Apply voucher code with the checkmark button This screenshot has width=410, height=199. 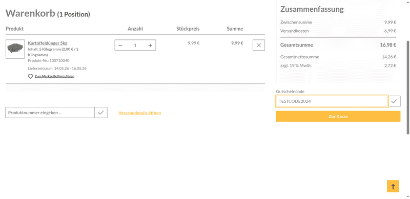(x=394, y=101)
